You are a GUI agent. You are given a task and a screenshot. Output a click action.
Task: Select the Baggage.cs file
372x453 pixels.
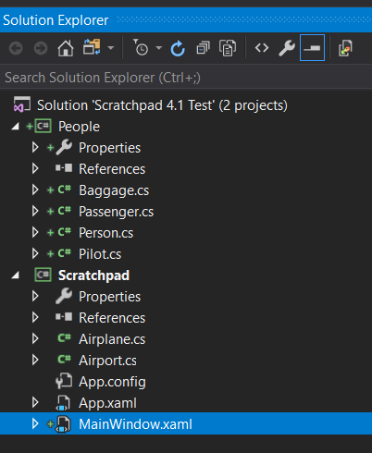(114, 190)
